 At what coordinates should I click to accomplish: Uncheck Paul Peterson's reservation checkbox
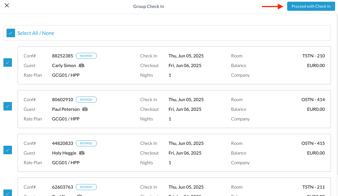(x=7, y=106)
